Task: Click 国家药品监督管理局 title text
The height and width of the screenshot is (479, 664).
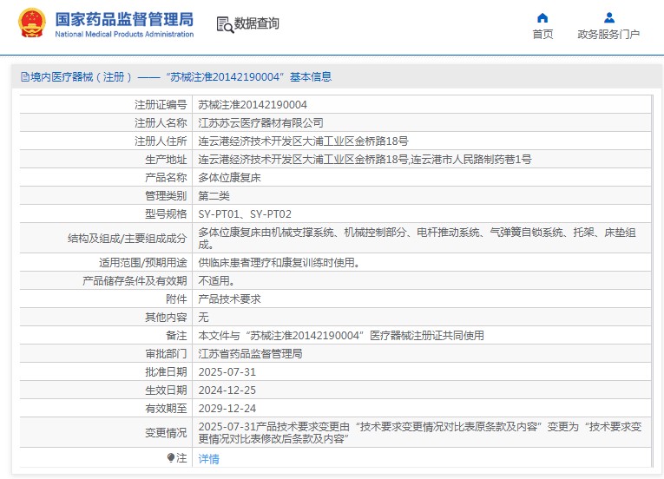Action: tap(124, 19)
